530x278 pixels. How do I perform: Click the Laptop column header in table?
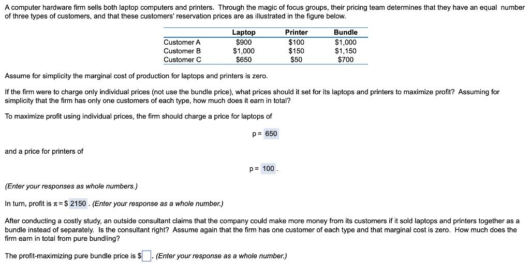[243, 32]
